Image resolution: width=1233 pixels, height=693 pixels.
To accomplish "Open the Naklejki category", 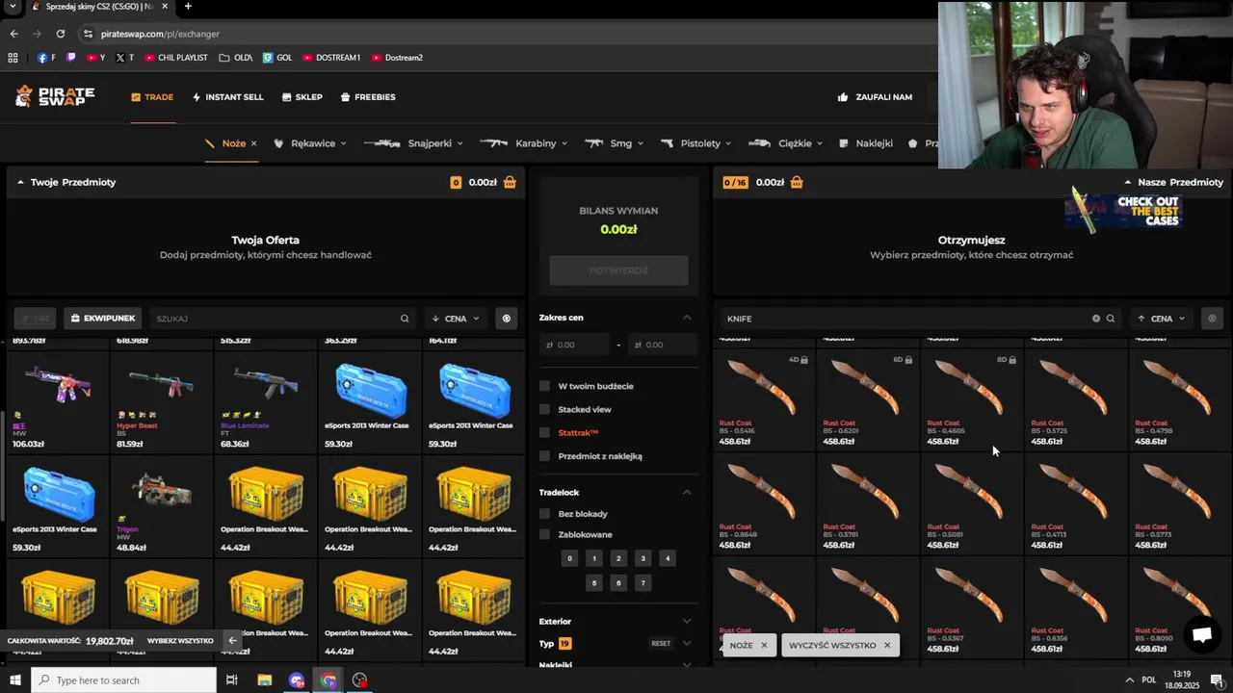I will click(x=866, y=143).
